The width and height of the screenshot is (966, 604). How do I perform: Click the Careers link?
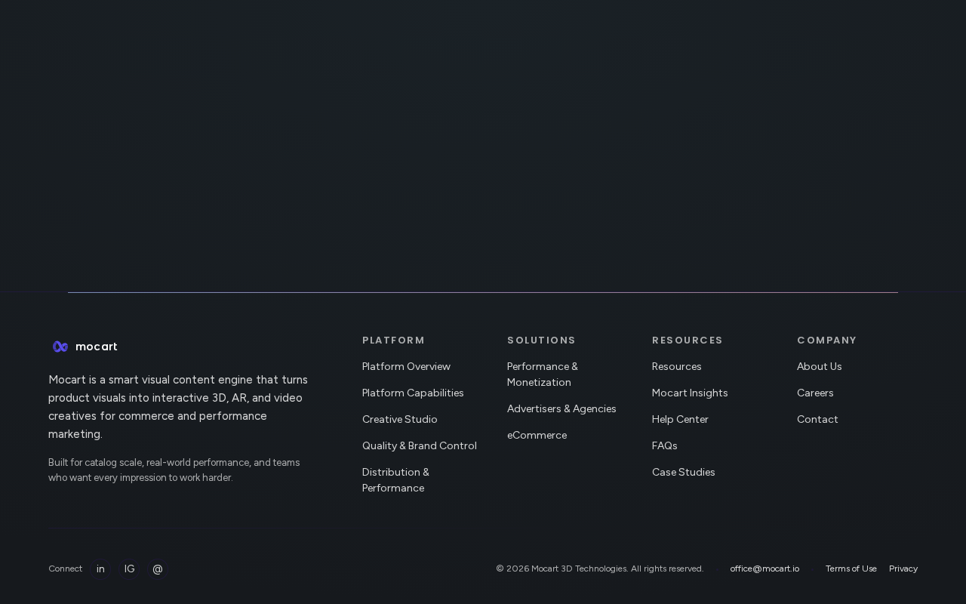click(815, 393)
